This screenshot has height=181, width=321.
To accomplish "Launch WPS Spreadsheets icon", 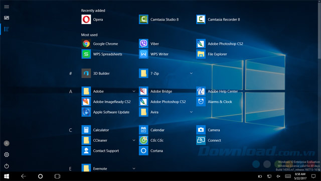I will point(86,54).
